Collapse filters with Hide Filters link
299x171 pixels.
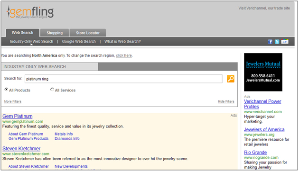[226, 101]
